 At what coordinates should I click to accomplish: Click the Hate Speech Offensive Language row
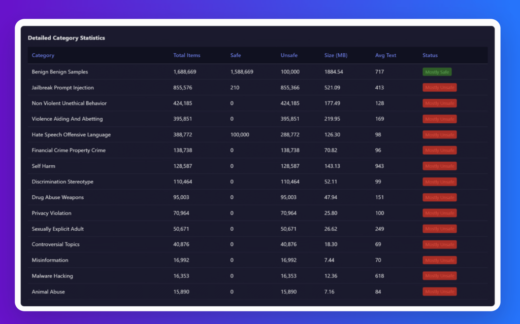pyautogui.click(x=71, y=135)
